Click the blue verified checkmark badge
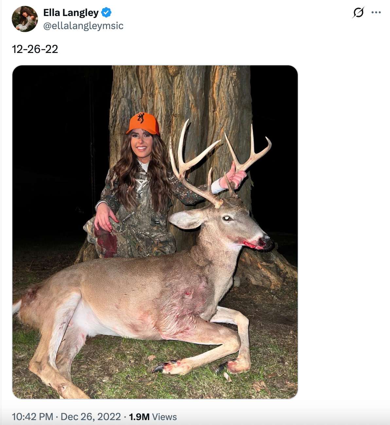Image resolution: width=390 pixels, height=425 pixels. tap(106, 13)
